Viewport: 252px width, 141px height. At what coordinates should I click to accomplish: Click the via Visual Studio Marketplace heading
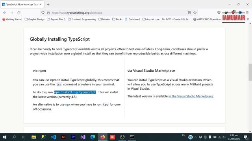pos(151,70)
